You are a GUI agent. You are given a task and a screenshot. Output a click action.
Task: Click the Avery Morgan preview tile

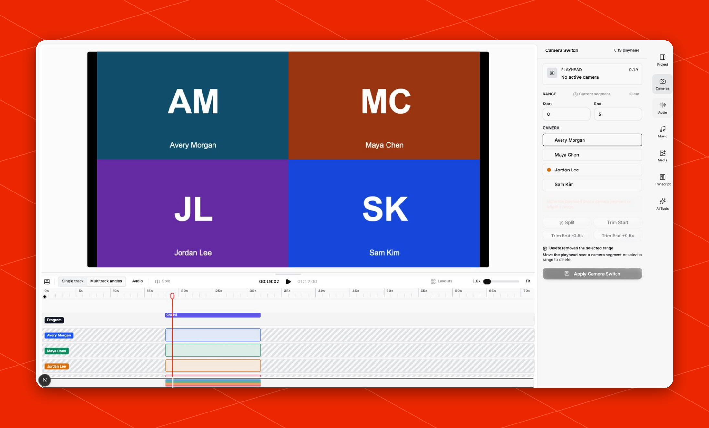coord(193,106)
